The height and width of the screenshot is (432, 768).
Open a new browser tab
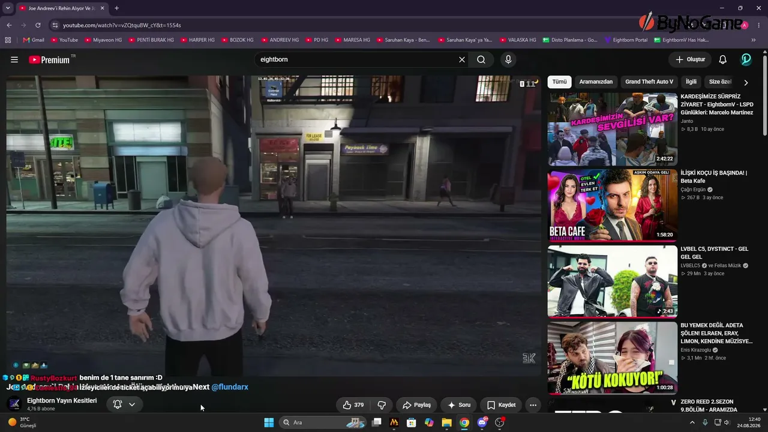coord(116,8)
